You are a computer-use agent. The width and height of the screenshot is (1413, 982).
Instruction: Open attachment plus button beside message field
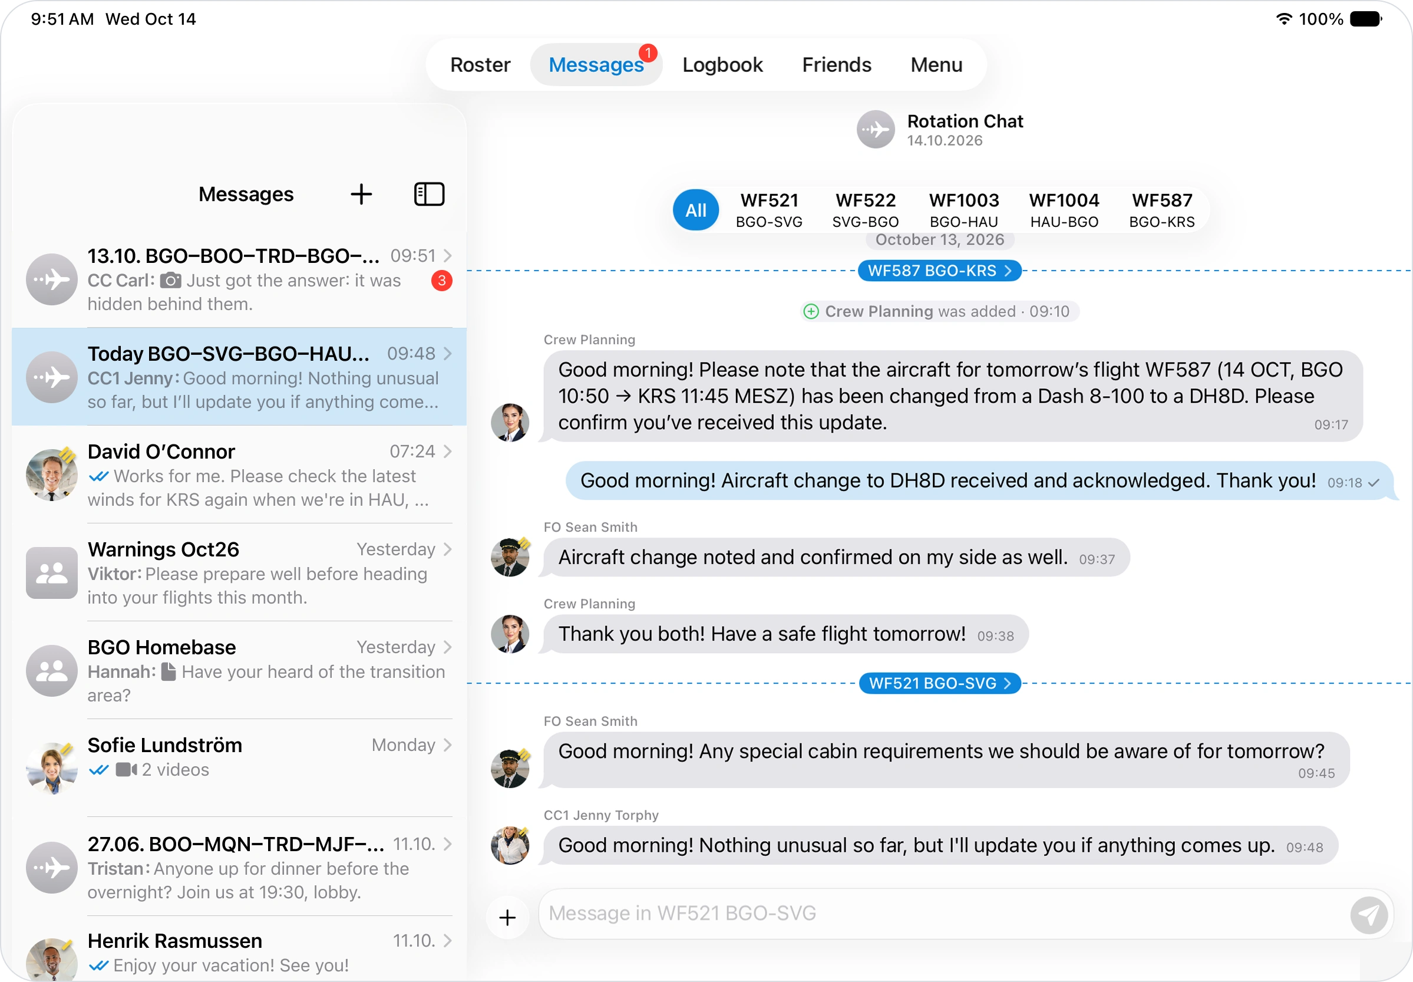pos(507,917)
